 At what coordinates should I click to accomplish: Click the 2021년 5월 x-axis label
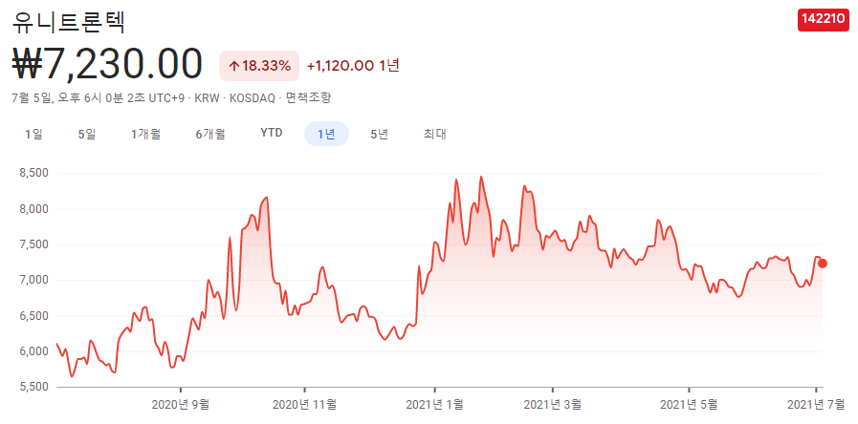click(689, 404)
